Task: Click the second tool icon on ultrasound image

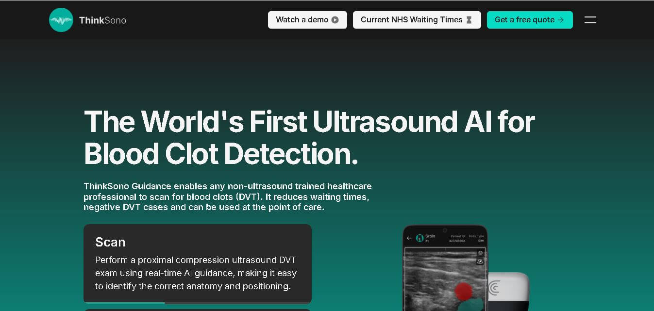Action: click(480, 262)
